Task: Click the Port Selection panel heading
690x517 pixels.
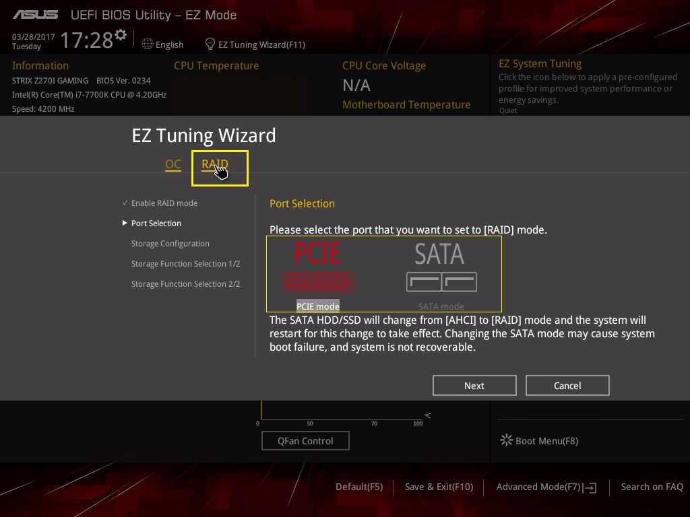Action: 303,203
